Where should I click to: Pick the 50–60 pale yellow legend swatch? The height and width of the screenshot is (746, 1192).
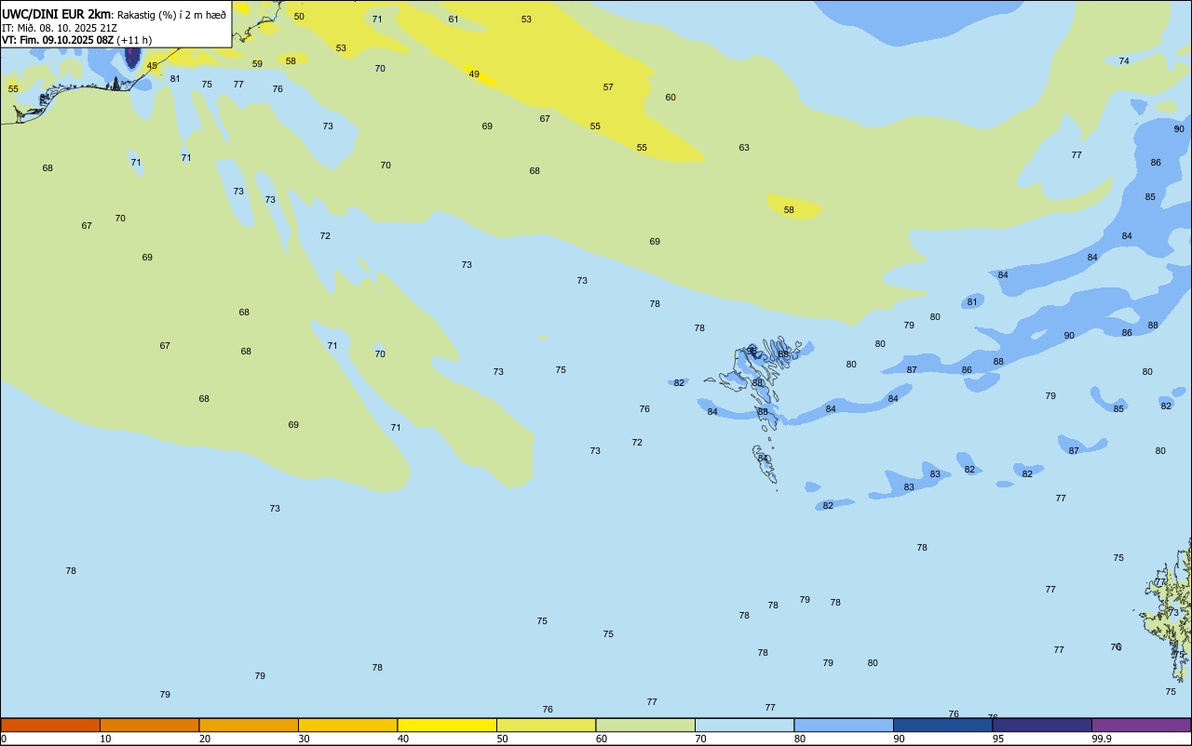[546, 725]
